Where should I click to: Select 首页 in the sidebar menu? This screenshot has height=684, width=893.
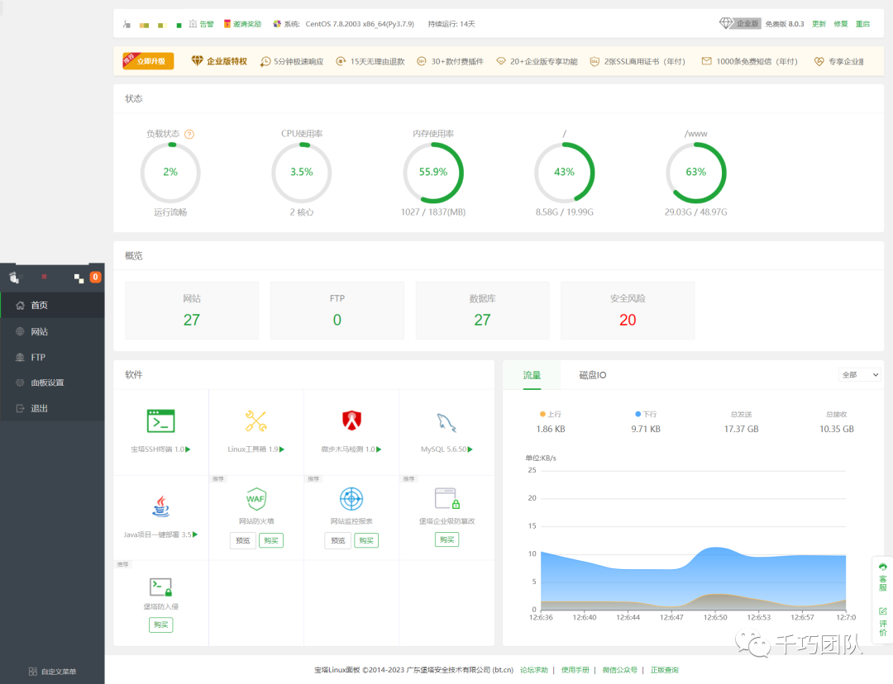pyautogui.click(x=52, y=306)
